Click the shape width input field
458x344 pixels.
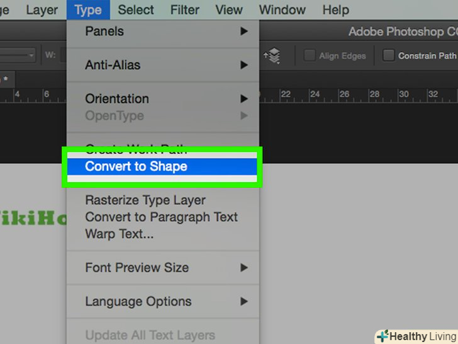pyautogui.click(x=63, y=55)
